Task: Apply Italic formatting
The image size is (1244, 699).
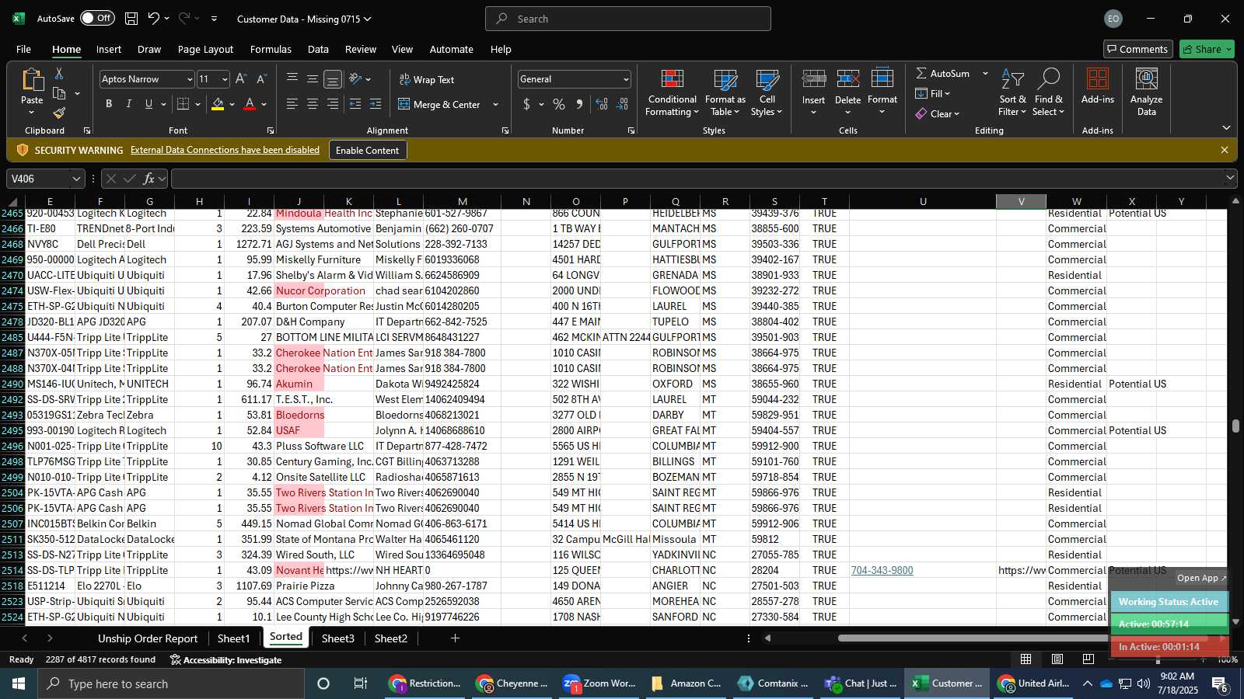Action: tap(128, 104)
